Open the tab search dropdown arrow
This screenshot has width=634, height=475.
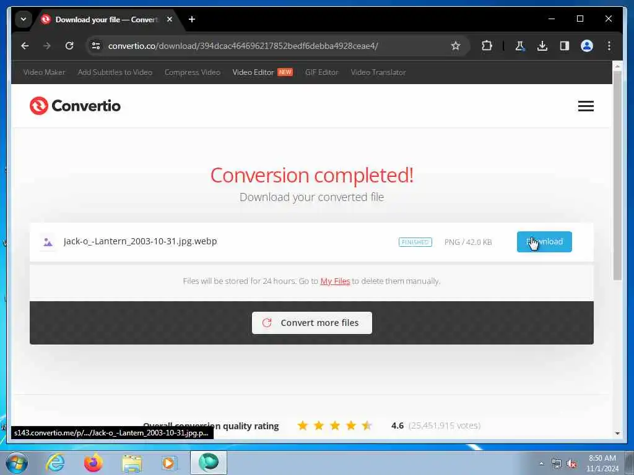click(24, 19)
